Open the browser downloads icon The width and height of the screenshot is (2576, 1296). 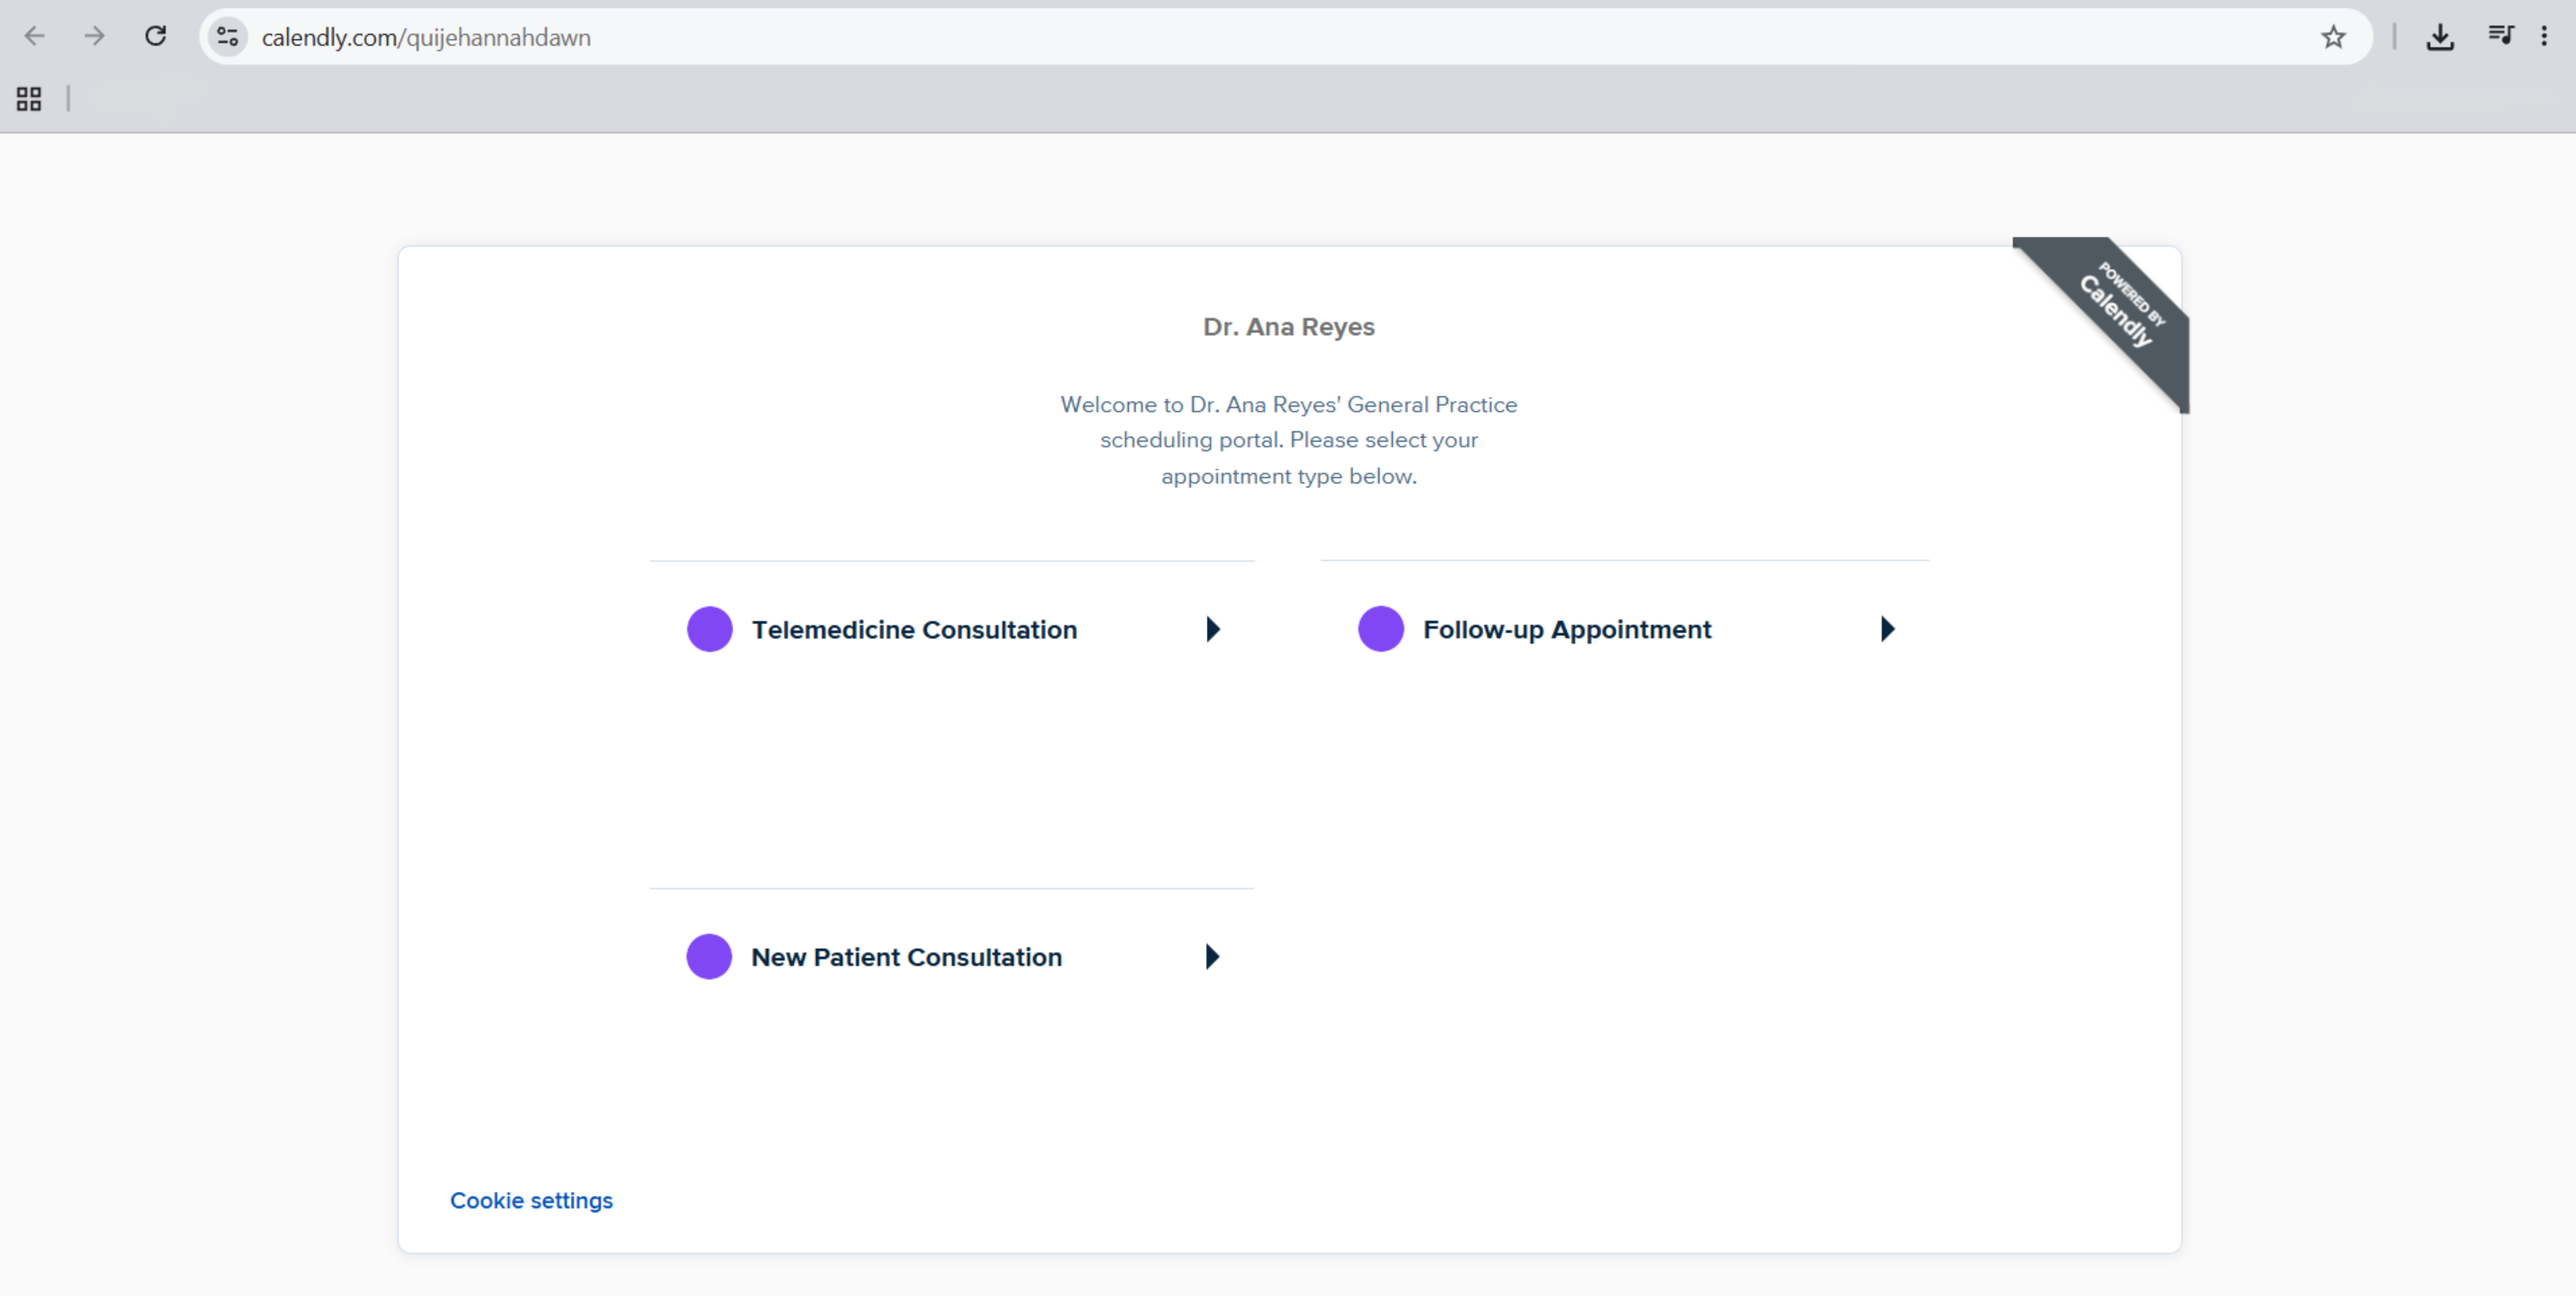(x=2440, y=37)
